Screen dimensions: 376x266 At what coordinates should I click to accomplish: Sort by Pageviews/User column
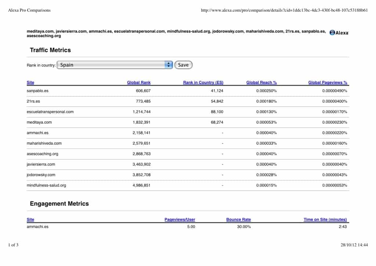click(x=180, y=219)
